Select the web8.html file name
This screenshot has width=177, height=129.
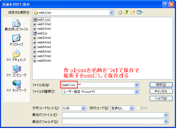[44, 61]
